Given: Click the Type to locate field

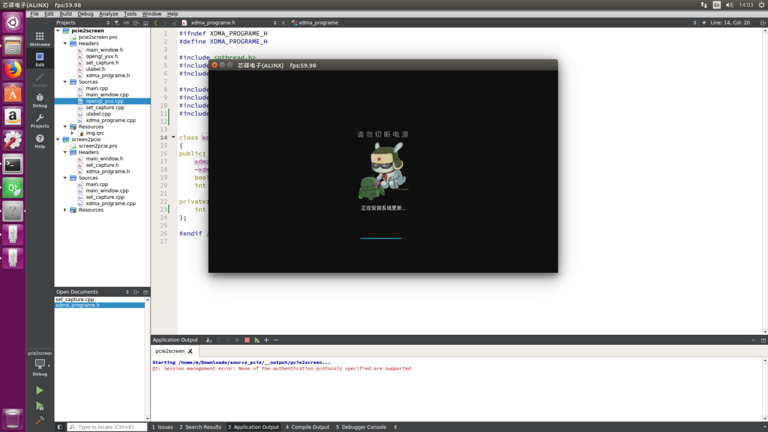Looking at the screenshot, I should coord(107,427).
